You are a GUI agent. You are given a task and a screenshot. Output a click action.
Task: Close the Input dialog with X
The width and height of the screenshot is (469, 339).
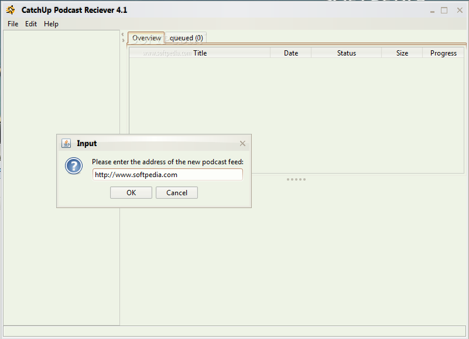tap(242, 144)
